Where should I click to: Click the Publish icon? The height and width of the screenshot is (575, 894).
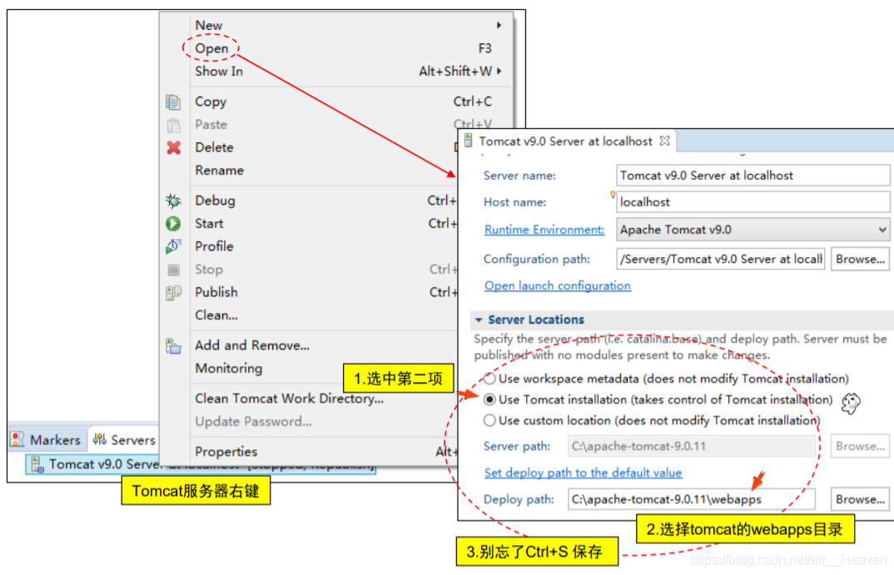[173, 292]
